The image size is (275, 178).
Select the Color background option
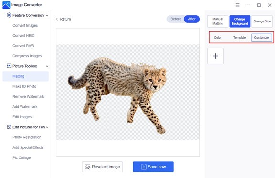pos(218,38)
